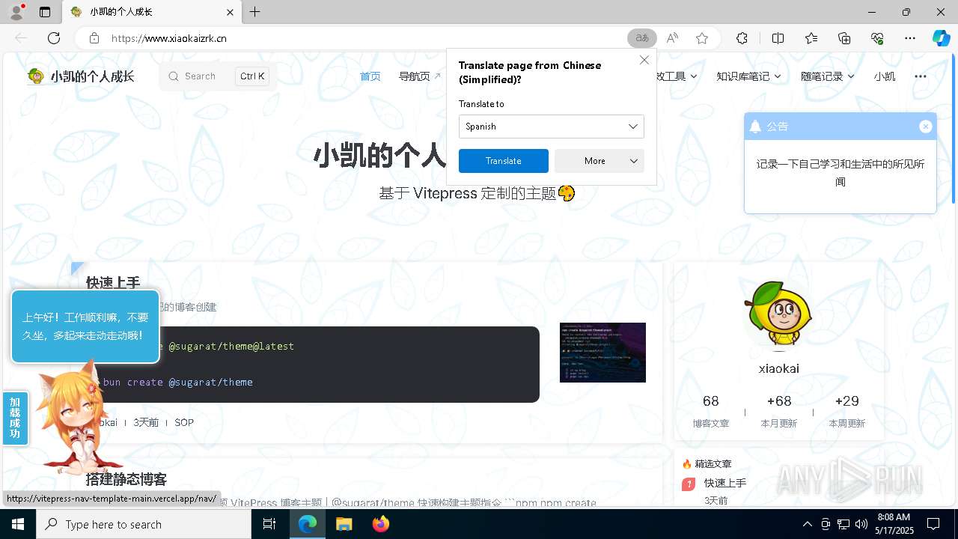Click the taskbar search box
Screen dimensions: 958x539
coord(144,524)
